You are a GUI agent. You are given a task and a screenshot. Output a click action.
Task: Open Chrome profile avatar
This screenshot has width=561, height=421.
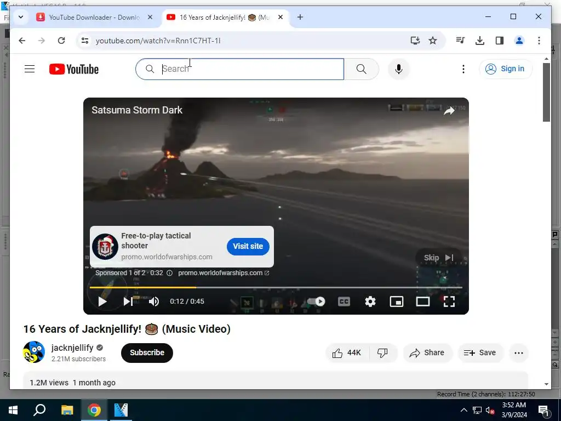point(519,41)
